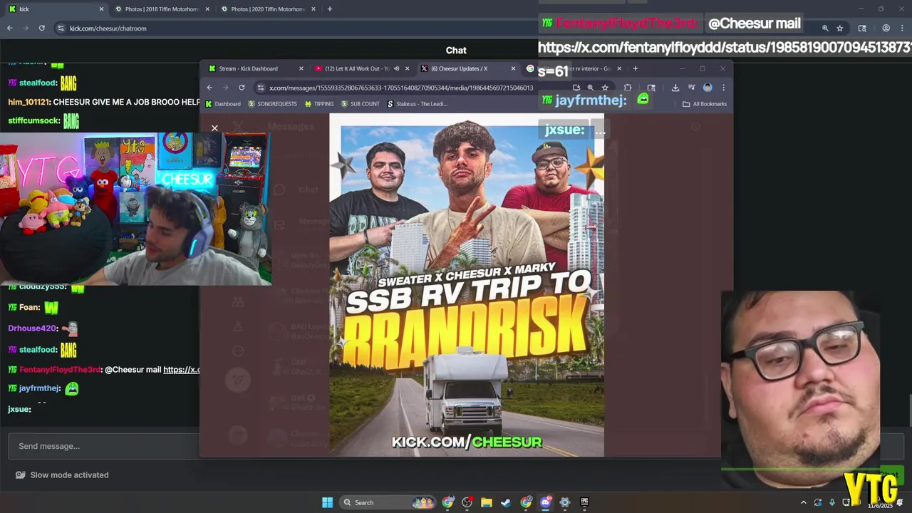The height and width of the screenshot is (513, 912).
Task: Open the SONGREQUESTS bookmark
Action: 272,104
